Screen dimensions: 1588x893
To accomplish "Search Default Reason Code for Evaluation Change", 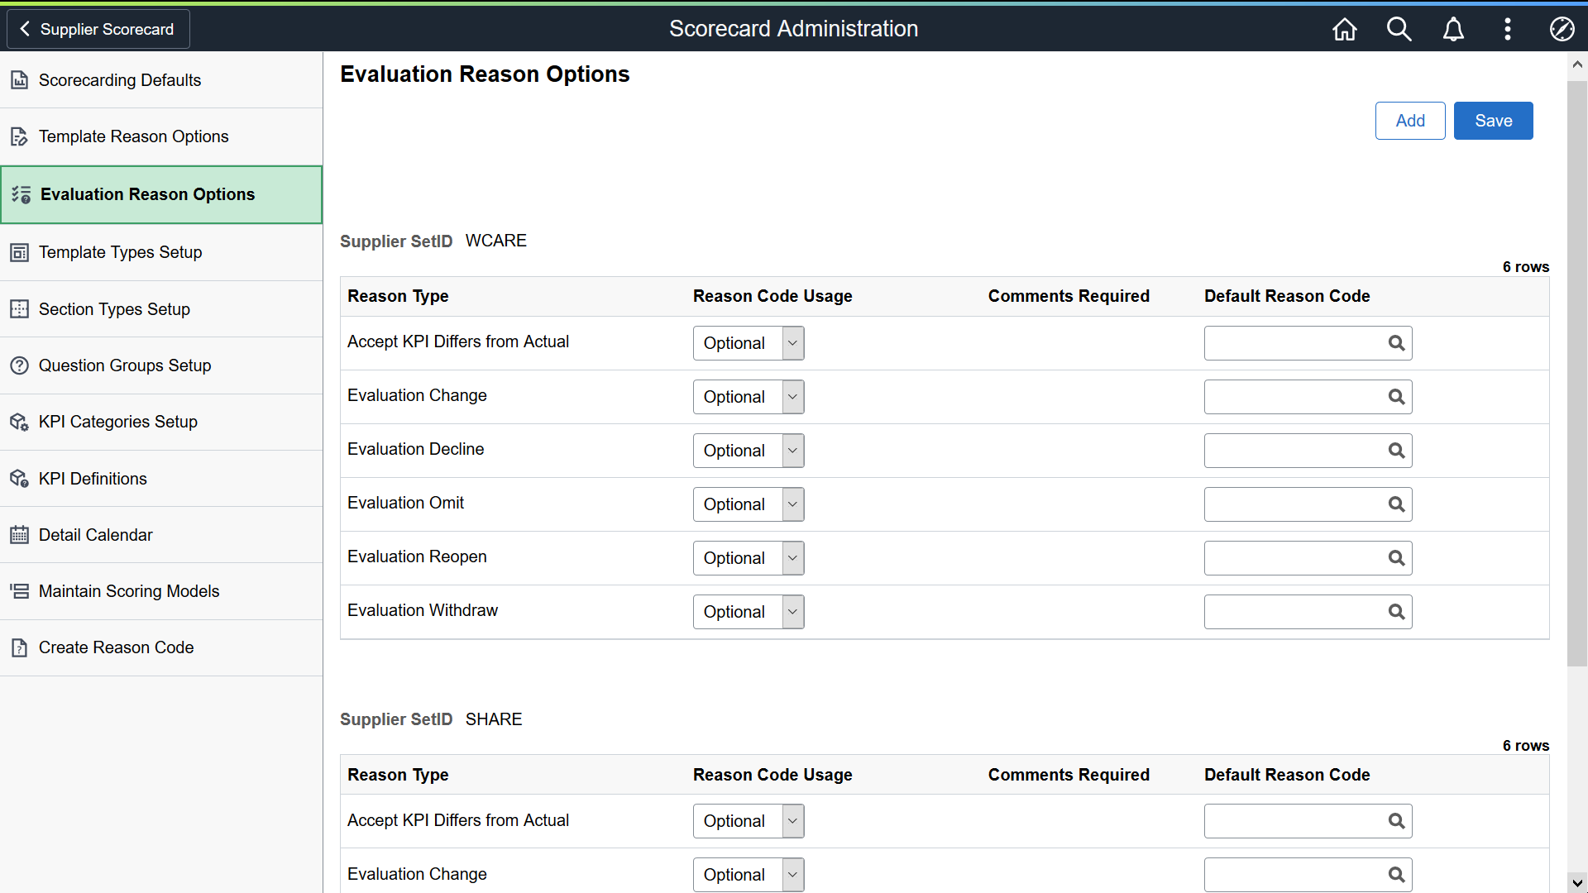I will [x=1395, y=396].
